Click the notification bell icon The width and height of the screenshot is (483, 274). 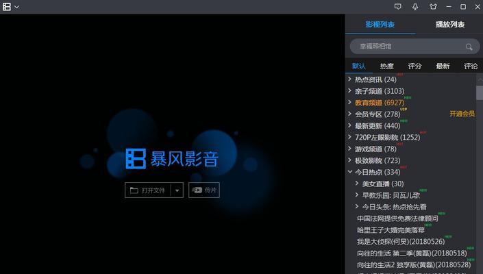pos(415,7)
